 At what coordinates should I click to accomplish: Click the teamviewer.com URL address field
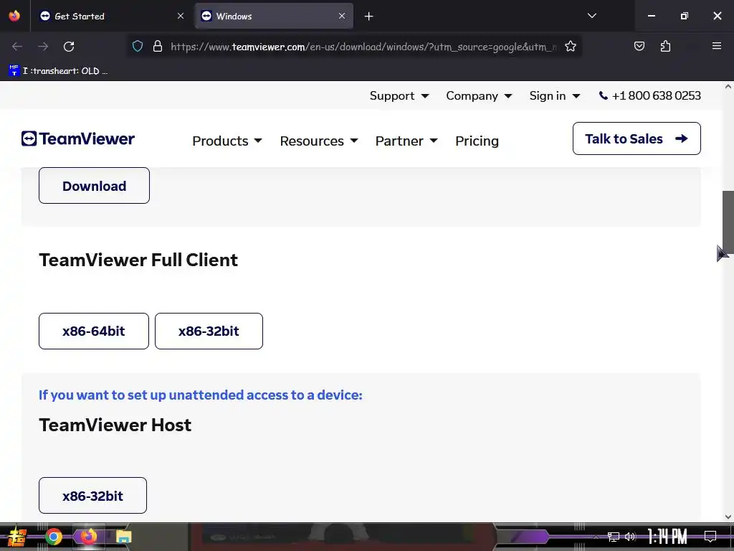coord(363,47)
